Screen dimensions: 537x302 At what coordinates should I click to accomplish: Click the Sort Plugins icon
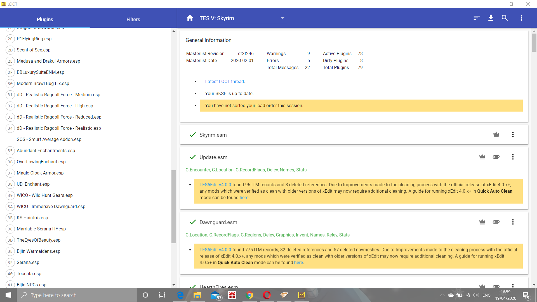coord(477,18)
